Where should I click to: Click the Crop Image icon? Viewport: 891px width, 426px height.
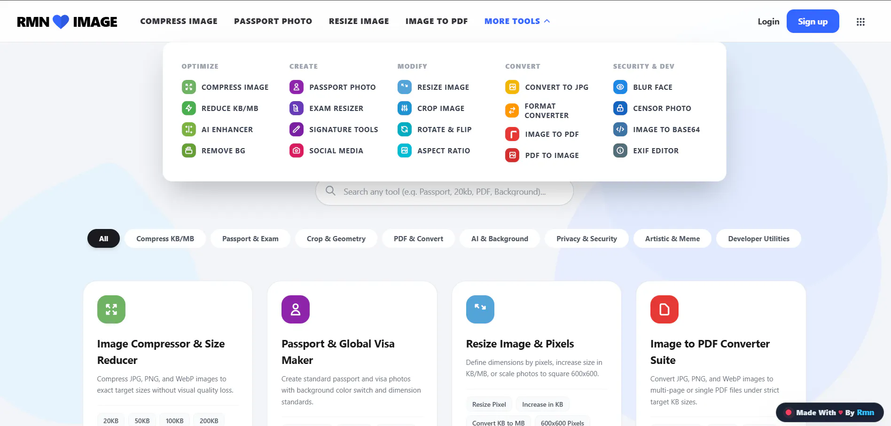point(405,108)
